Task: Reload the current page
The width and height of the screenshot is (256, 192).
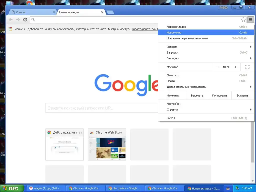Action: [25, 19]
